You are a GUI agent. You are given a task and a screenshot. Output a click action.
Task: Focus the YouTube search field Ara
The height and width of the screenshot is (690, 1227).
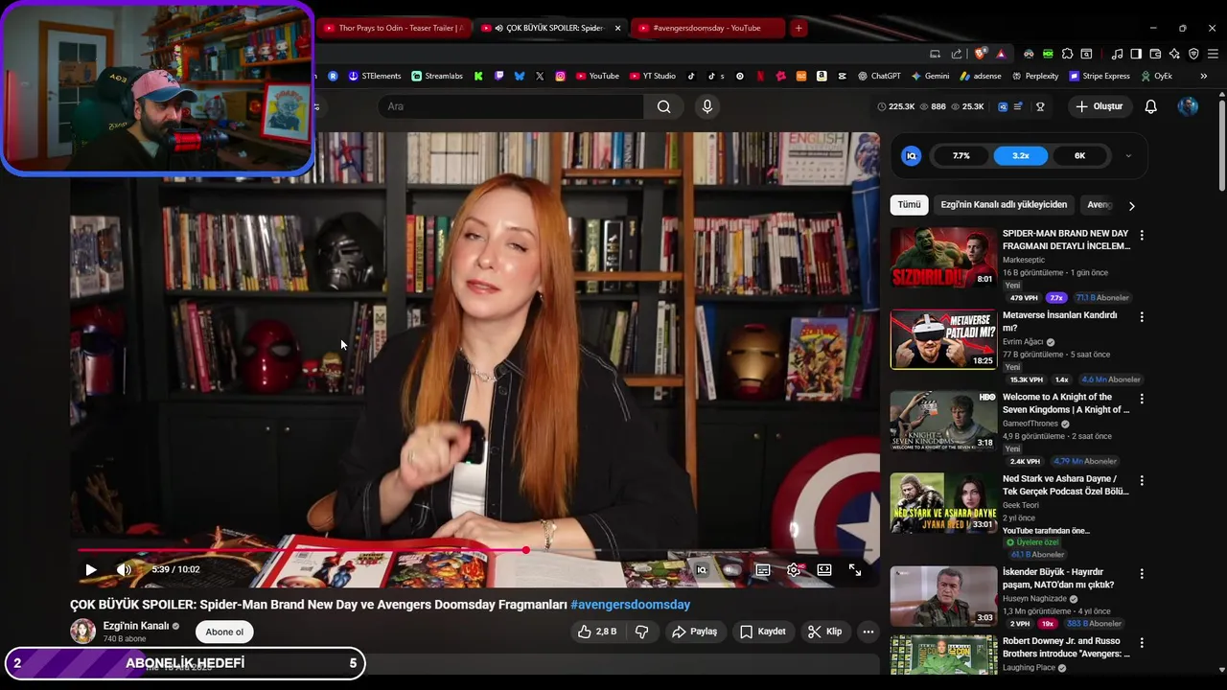coord(511,106)
